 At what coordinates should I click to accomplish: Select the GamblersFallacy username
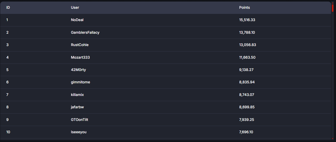[85, 32]
